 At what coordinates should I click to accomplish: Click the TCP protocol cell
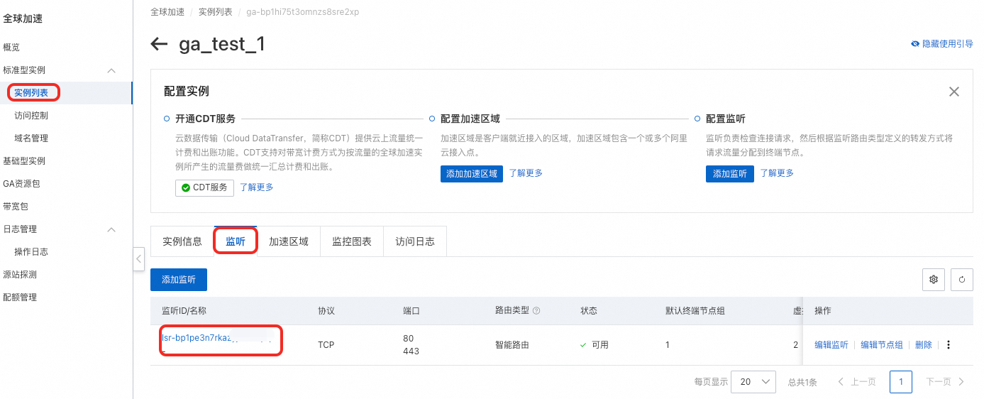pyautogui.click(x=326, y=345)
